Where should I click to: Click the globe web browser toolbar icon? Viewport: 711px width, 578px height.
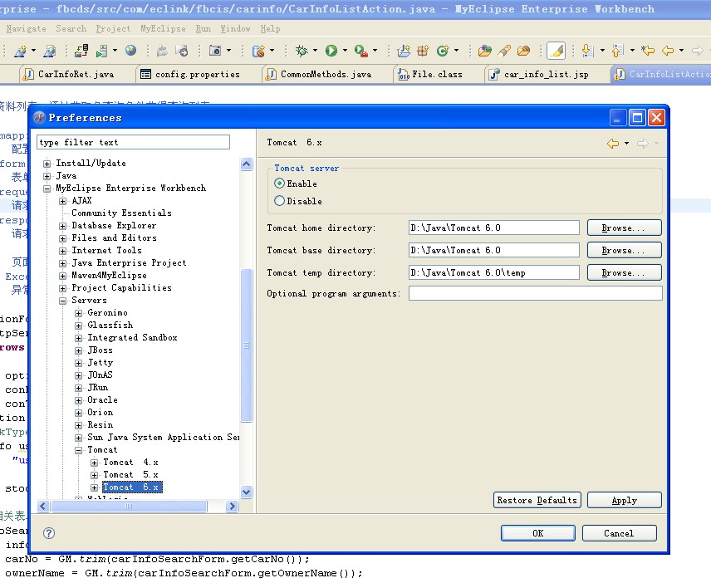(130, 51)
